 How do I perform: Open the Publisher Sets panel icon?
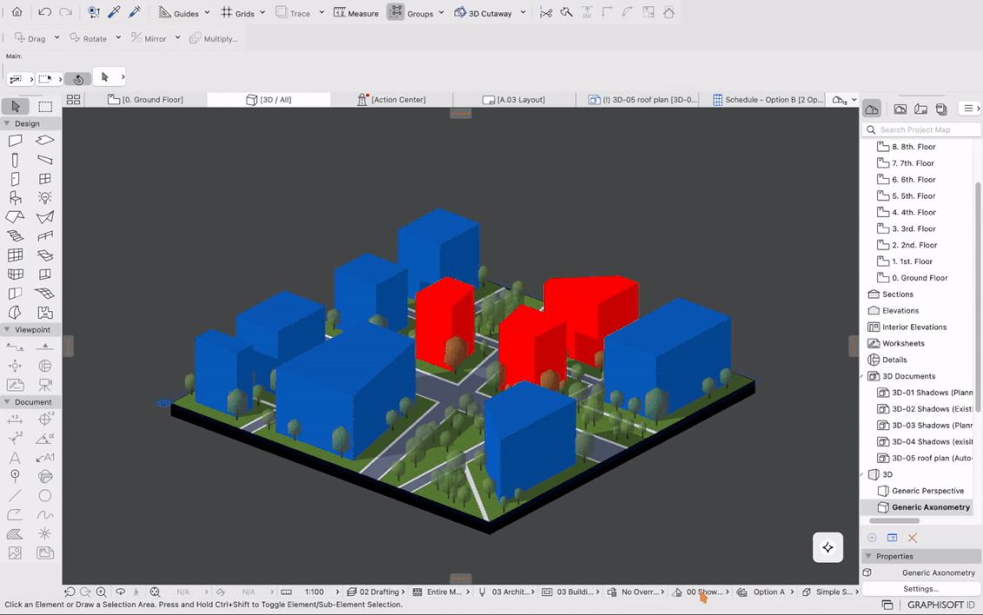[941, 109]
